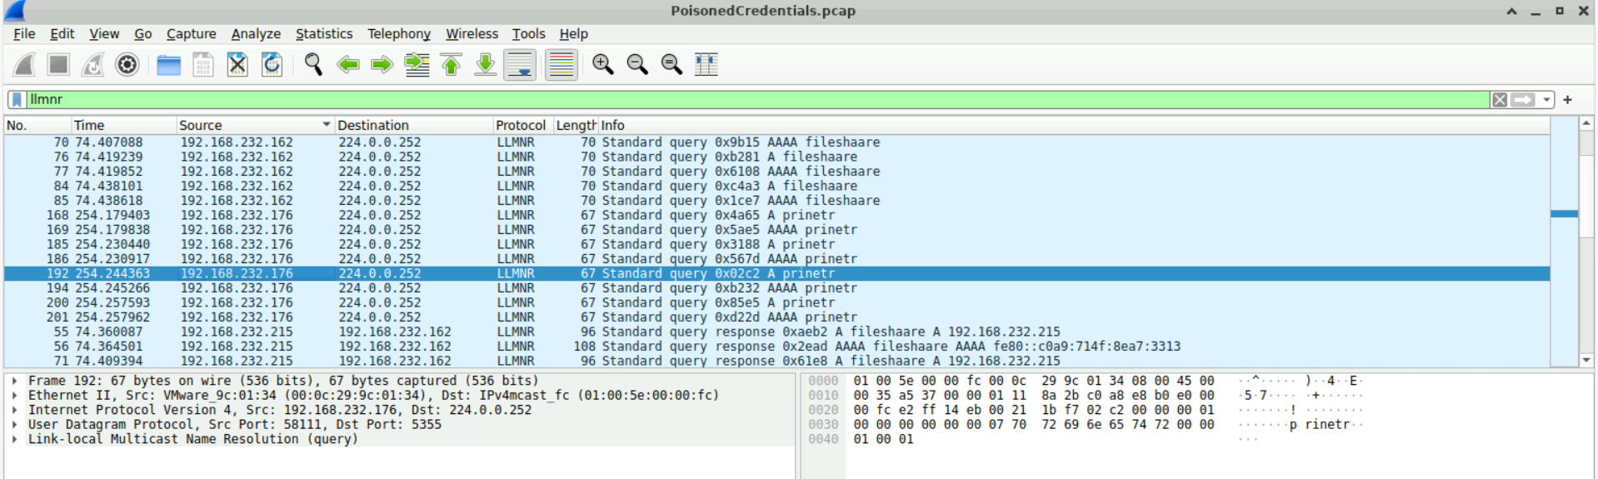Screen dimensions: 1598x479
Task: Select packet 55 response 0xaeb2 fileshaare
Action: [x=777, y=332]
